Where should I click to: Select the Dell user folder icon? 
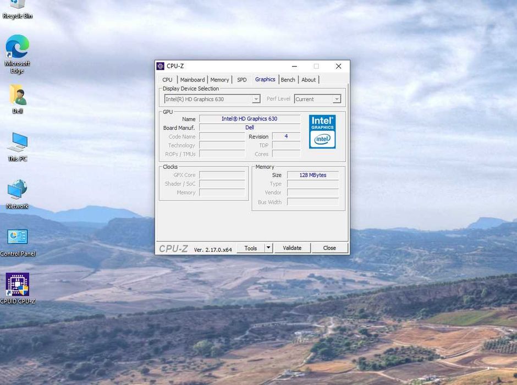[18, 98]
